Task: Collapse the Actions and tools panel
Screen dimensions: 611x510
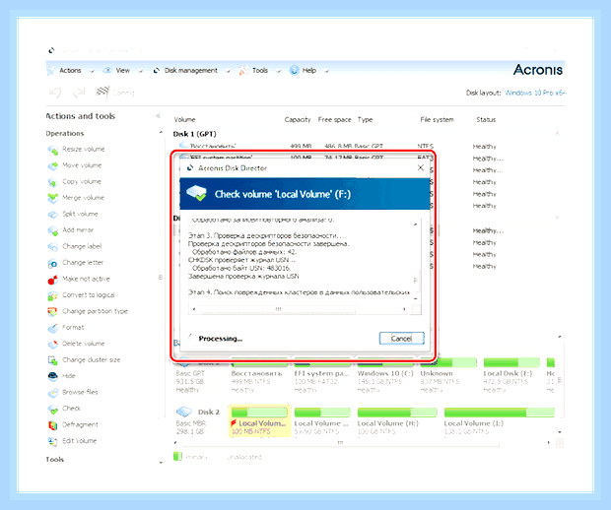Action: tap(159, 115)
